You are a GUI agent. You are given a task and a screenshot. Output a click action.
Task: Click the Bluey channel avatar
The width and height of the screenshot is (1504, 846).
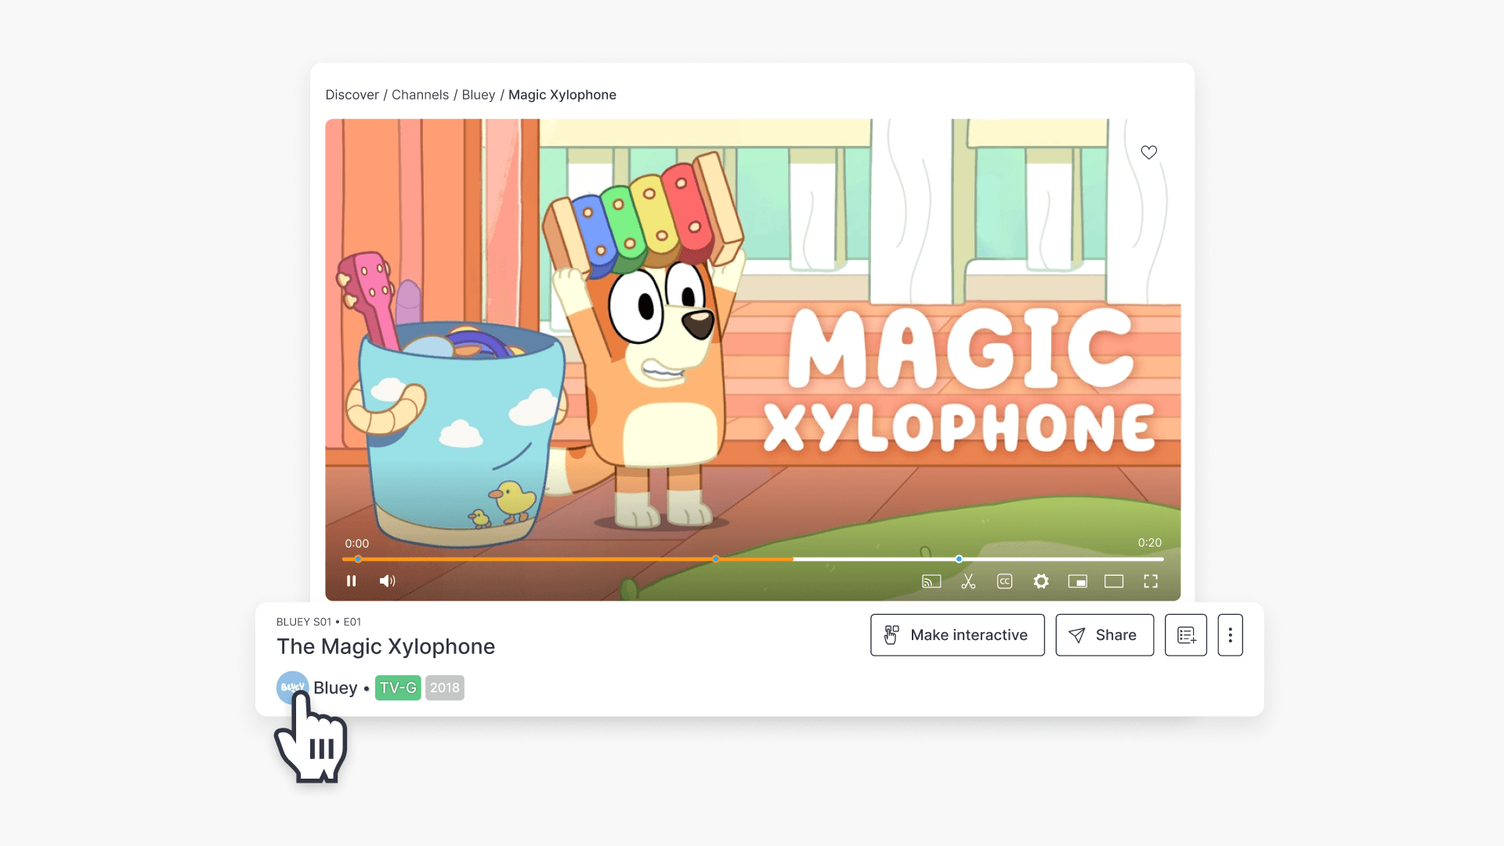click(292, 687)
